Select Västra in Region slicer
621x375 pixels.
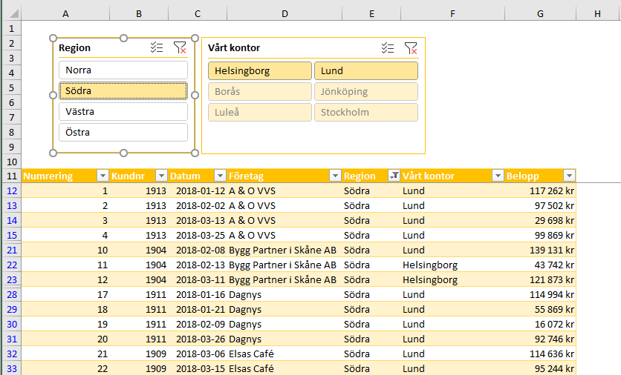click(x=123, y=111)
